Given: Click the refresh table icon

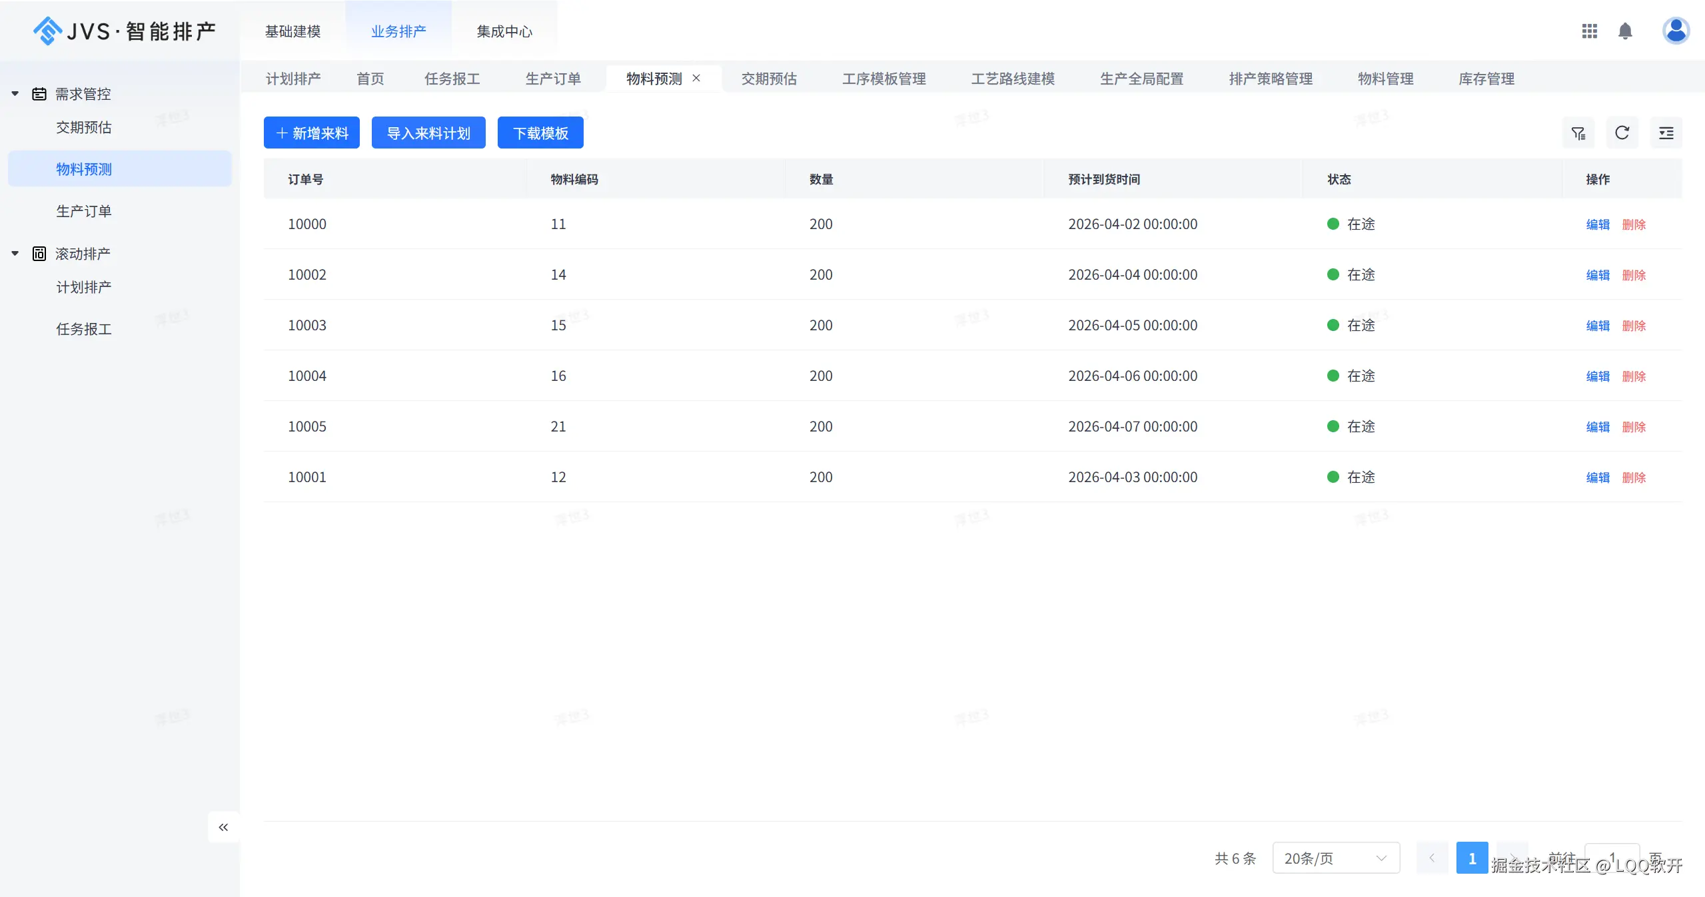Looking at the screenshot, I should click(x=1622, y=133).
